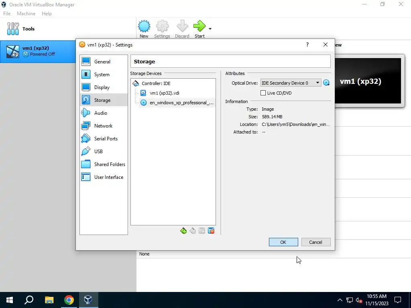This screenshot has height=308, width=411.
Task: Click the remove selected attachment icon
Action: point(211,231)
